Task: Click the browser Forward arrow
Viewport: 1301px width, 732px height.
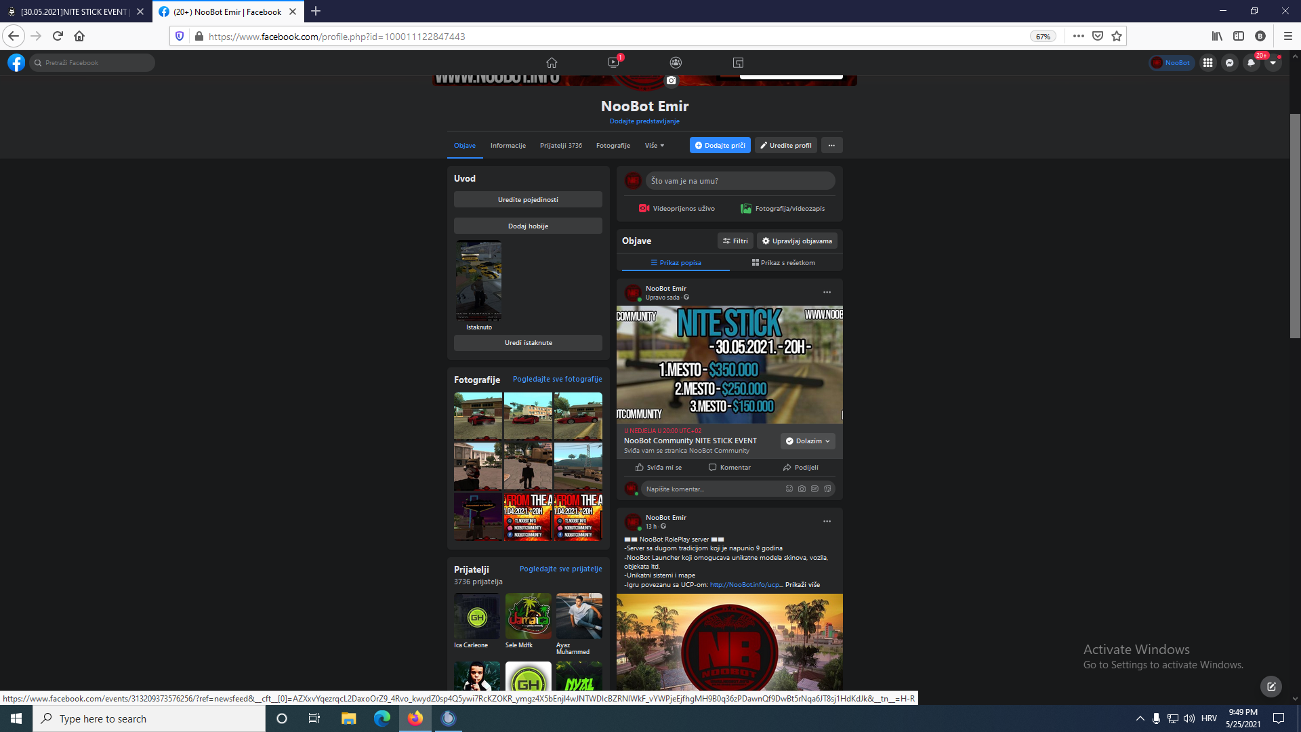Action: 36,36
